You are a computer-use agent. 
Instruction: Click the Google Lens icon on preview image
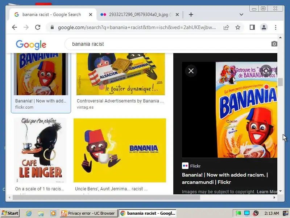(266, 71)
